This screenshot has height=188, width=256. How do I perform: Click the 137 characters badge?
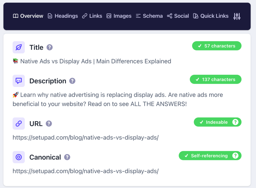tap(215, 79)
